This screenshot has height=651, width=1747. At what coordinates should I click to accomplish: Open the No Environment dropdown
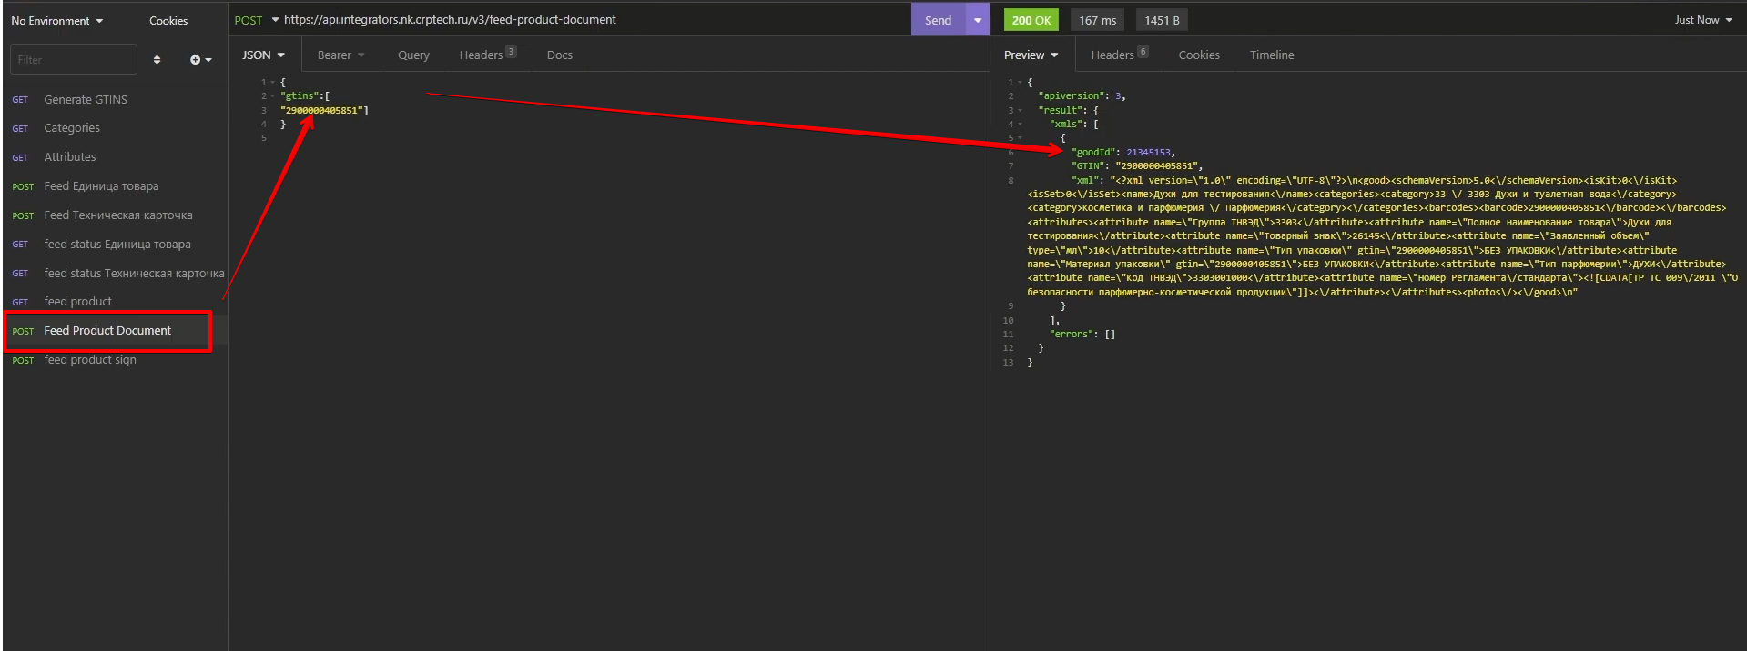point(56,20)
